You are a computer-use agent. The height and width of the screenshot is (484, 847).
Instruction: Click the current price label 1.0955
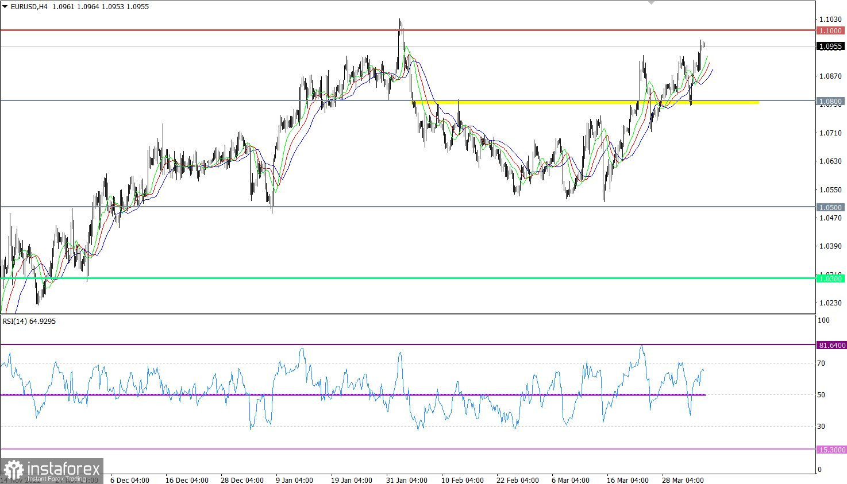[831, 47]
